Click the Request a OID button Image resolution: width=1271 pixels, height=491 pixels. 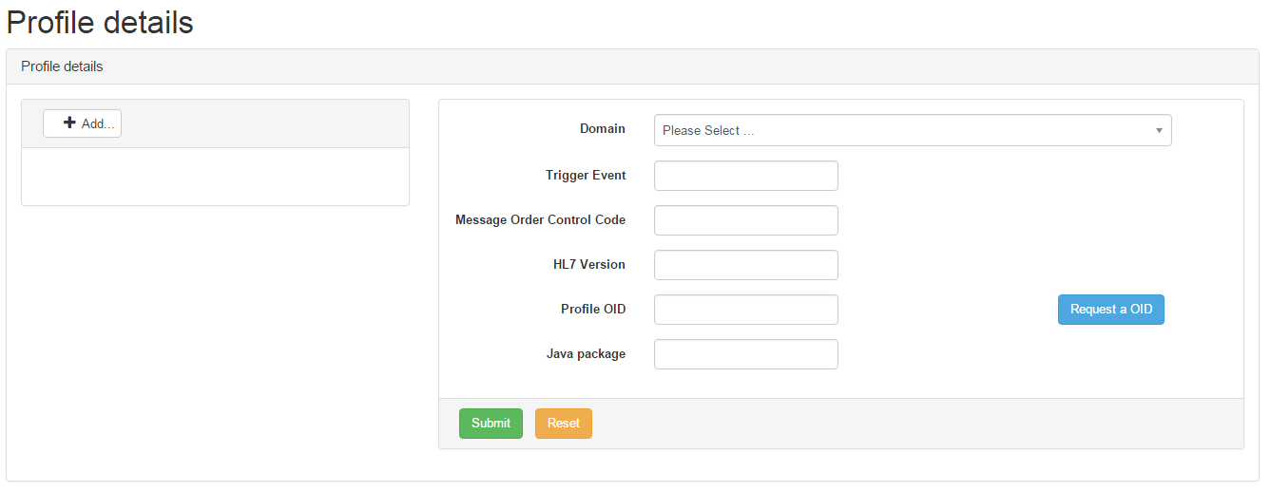coord(1110,310)
